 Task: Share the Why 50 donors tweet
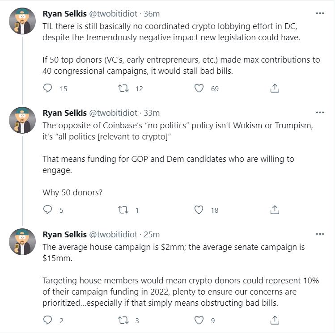pos(275,210)
